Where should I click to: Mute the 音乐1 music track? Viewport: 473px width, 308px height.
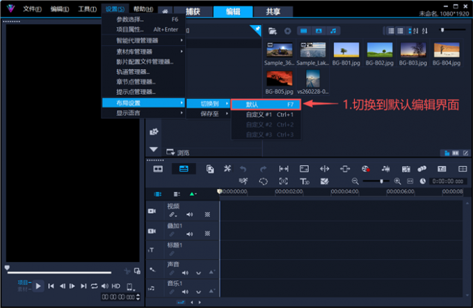pos(185,292)
